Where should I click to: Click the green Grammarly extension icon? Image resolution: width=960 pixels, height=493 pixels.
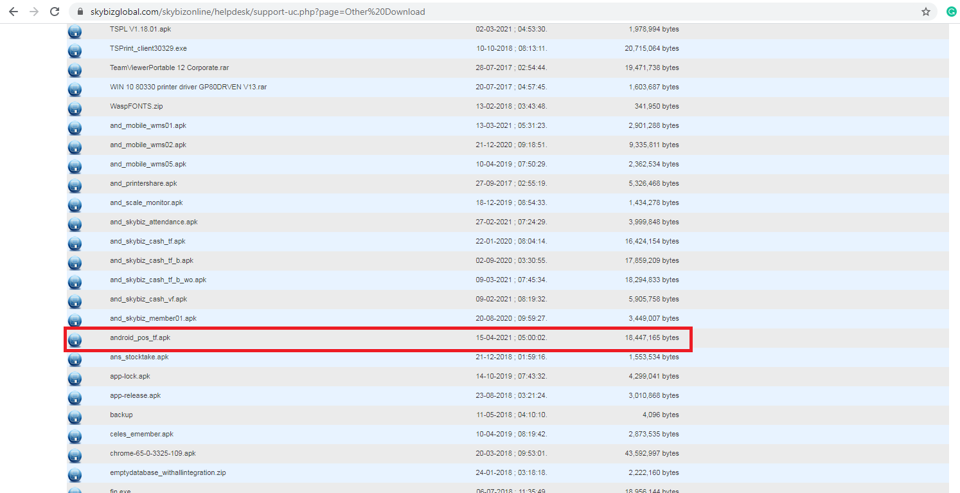point(951,12)
